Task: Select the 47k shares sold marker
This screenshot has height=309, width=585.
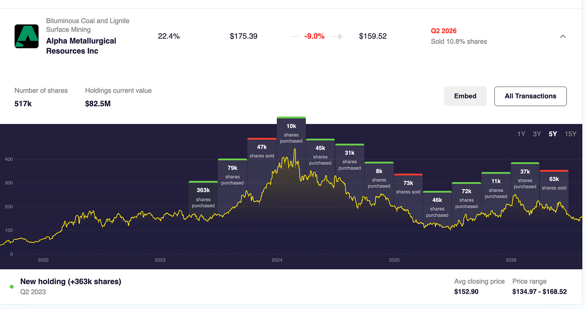Action: tap(262, 151)
